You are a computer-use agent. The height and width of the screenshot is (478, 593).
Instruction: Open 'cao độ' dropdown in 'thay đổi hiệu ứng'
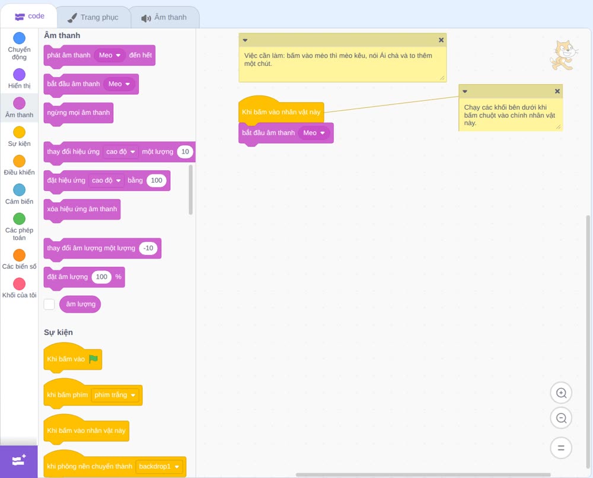click(x=120, y=152)
